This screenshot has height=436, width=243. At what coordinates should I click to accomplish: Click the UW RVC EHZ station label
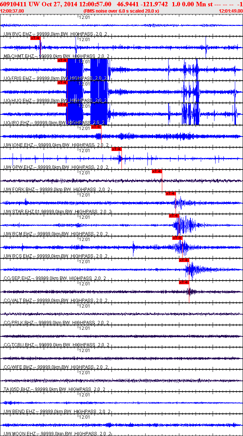[x=17, y=34]
